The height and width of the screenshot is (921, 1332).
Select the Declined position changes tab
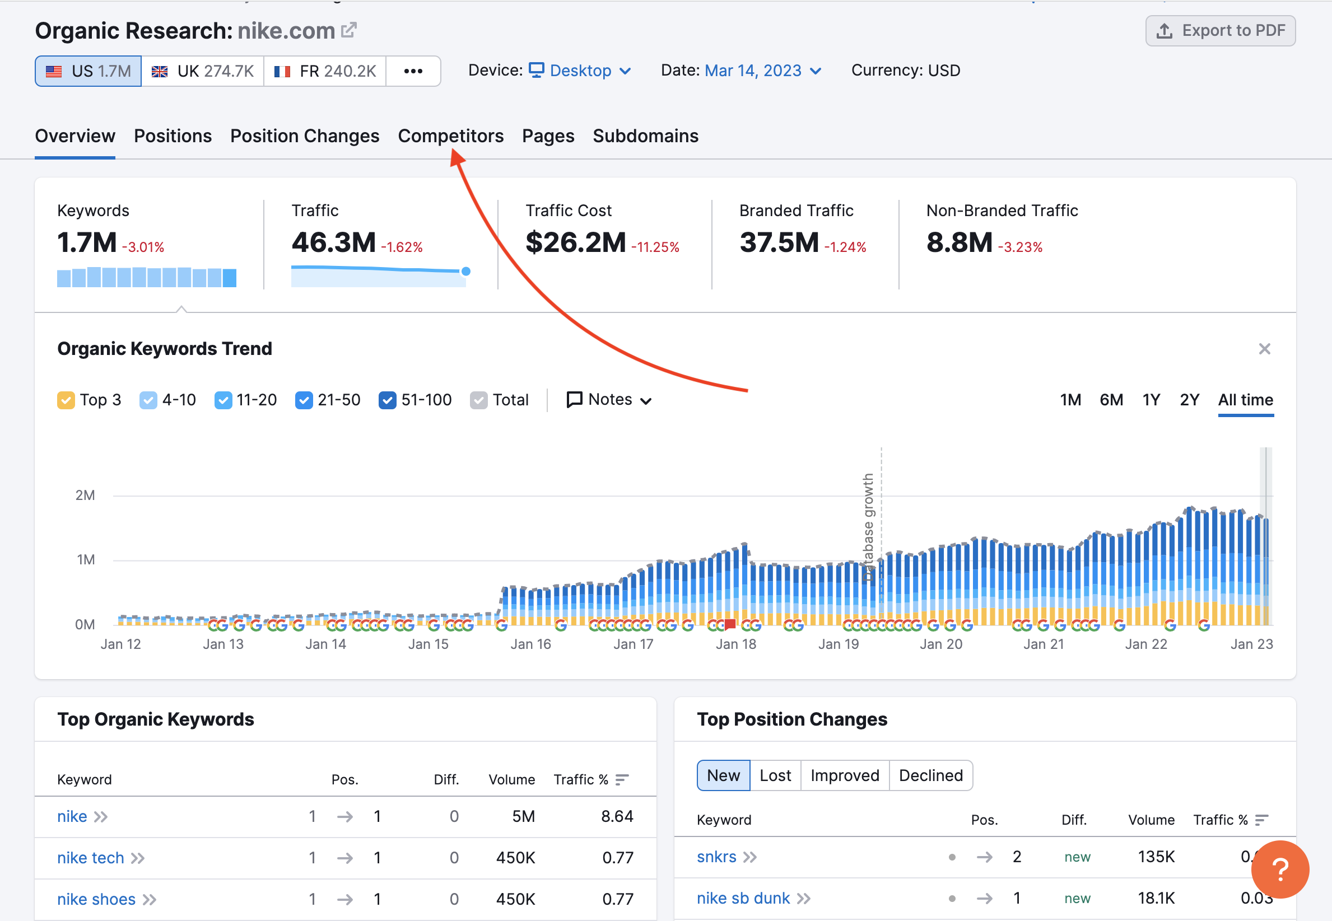(x=931, y=775)
